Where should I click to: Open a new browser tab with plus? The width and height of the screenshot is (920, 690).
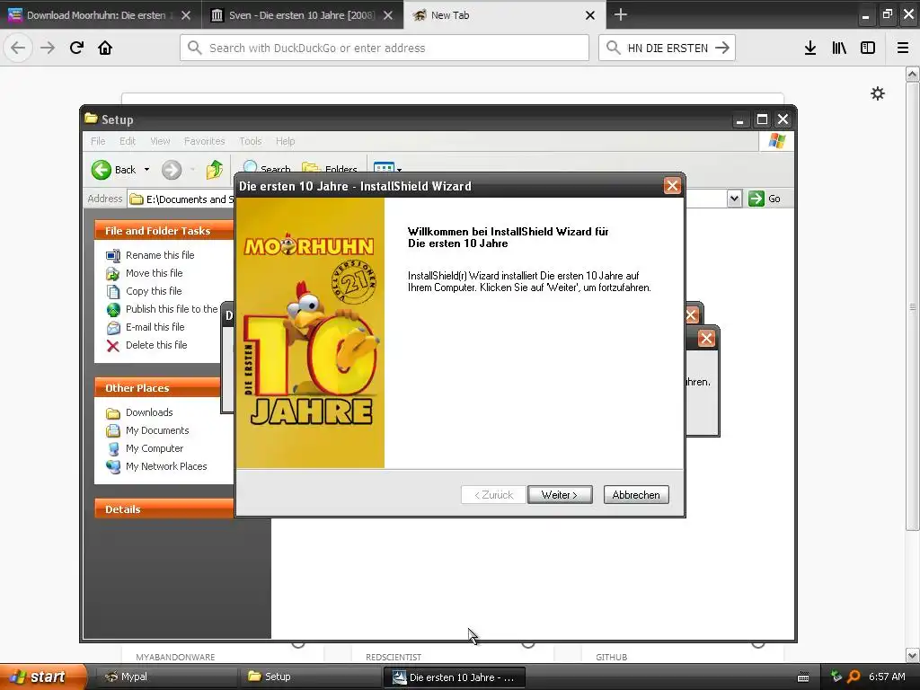pos(621,14)
